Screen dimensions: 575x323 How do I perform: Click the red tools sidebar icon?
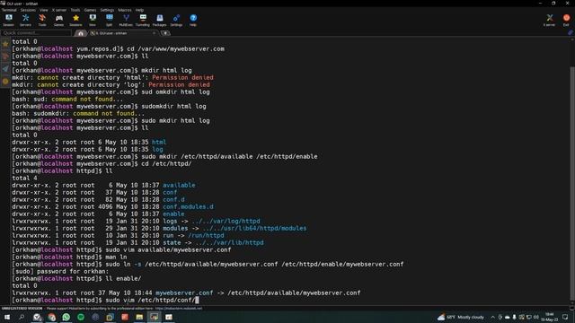(x=5, y=56)
